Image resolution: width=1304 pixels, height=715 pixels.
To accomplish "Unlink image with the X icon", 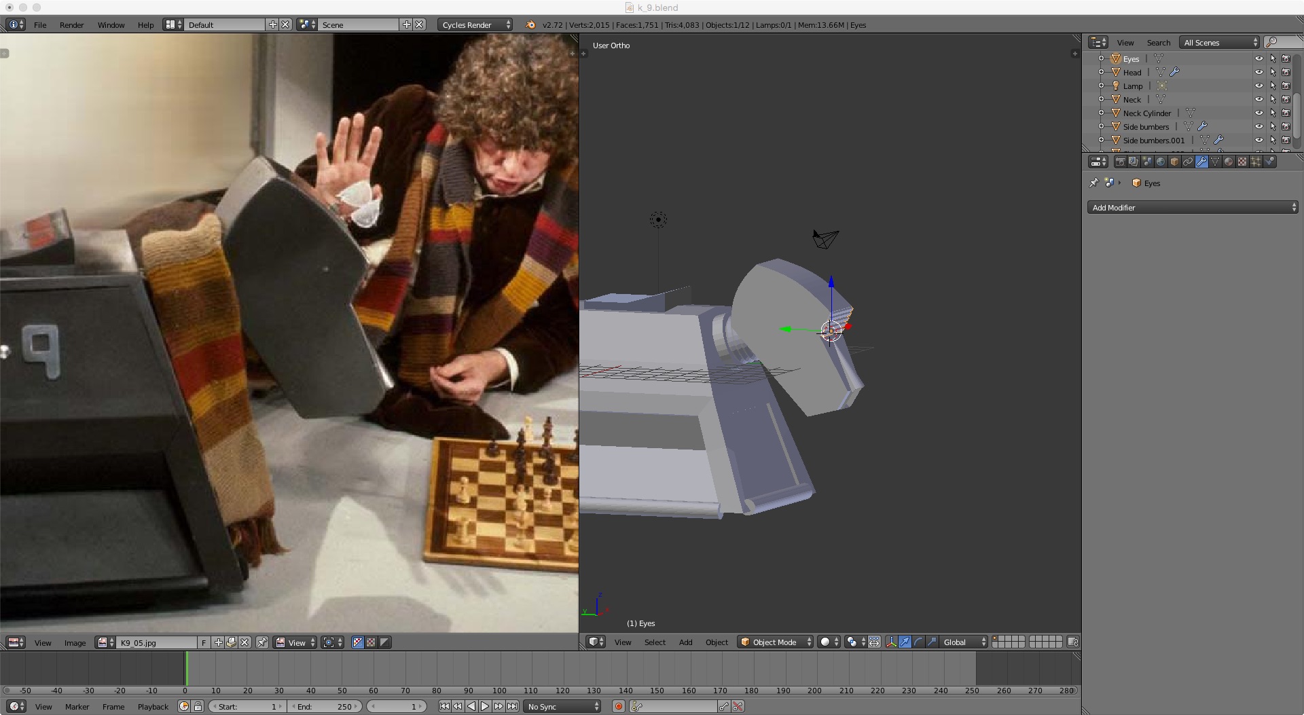I will [x=244, y=642].
